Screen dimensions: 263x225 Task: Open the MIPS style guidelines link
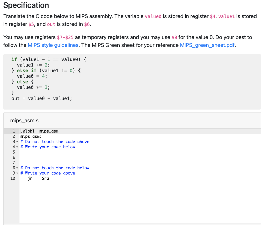(53, 45)
